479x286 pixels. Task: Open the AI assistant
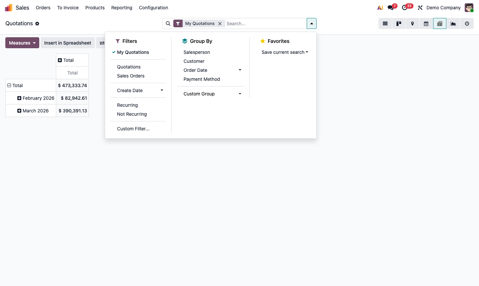tap(380, 7)
